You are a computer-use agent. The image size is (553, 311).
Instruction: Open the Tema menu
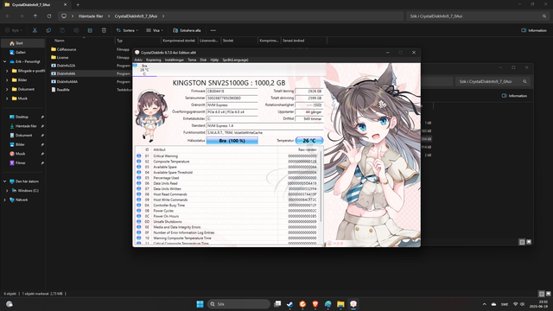tap(192, 60)
